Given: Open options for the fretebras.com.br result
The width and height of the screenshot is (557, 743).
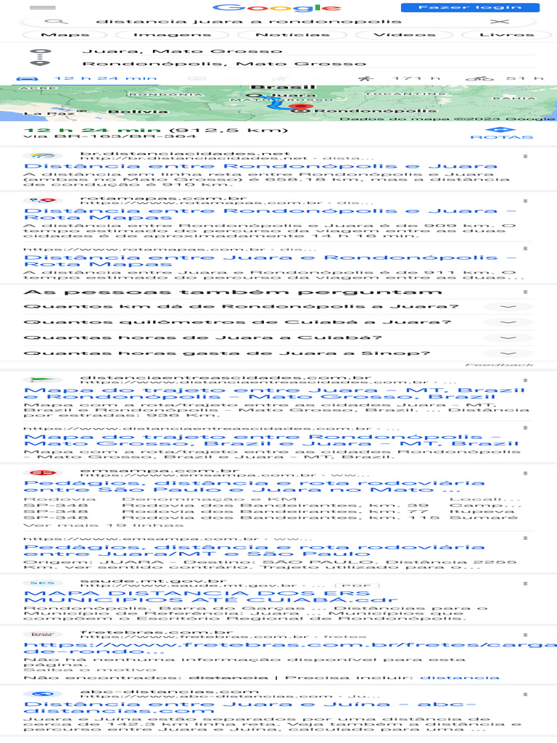Looking at the screenshot, I should 525,634.
